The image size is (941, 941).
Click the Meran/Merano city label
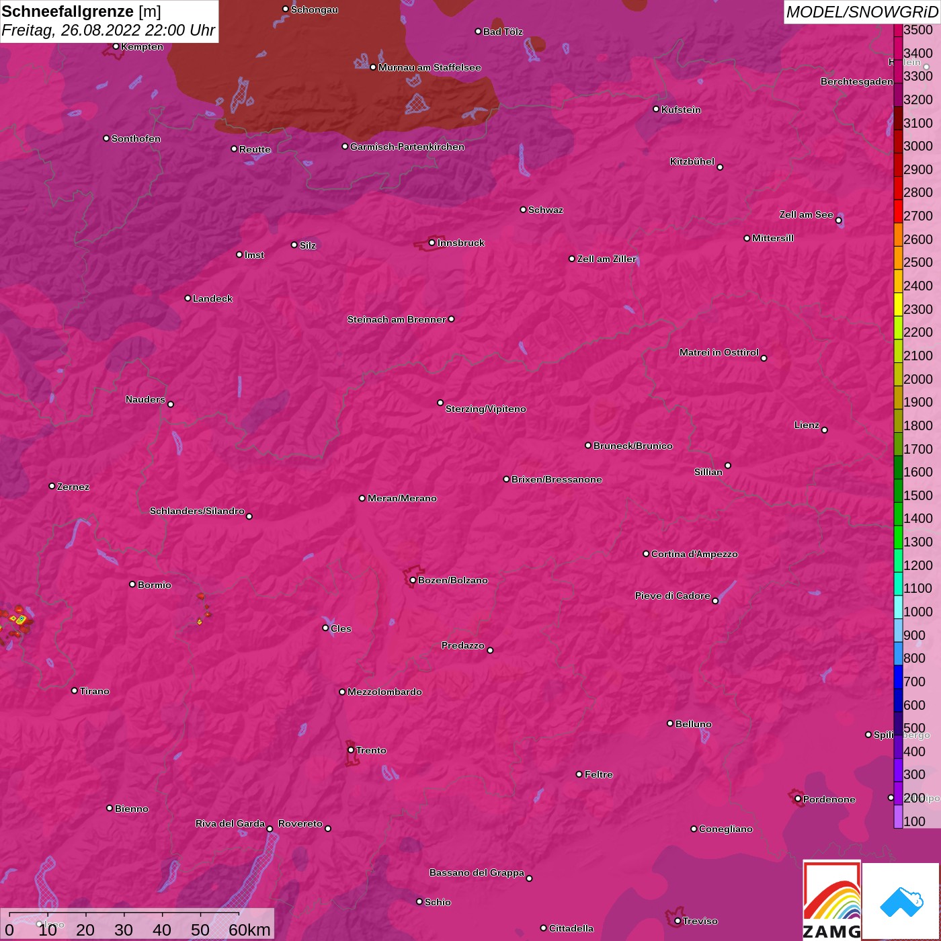coord(402,498)
